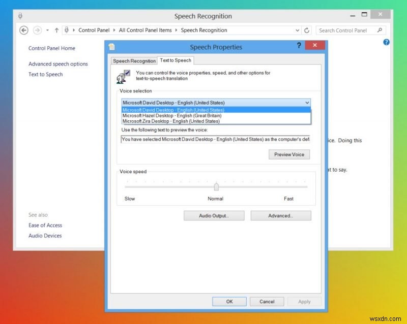407x324 pixels.
Task: Click the microphone icon in the Speech Recognition title bar
Action: (20, 16)
